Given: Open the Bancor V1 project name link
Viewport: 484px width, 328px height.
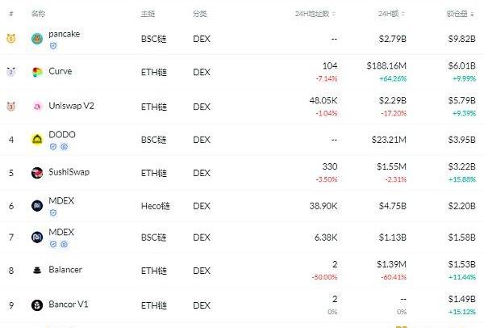Looking at the screenshot, I should [69, 305].
